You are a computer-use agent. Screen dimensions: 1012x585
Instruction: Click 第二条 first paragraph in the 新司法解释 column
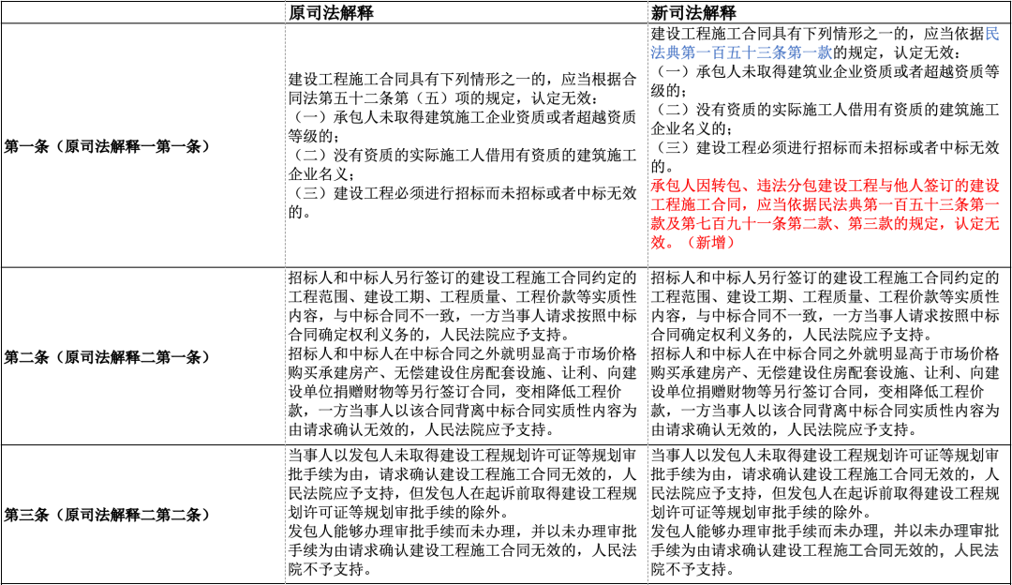click(825, 306)
